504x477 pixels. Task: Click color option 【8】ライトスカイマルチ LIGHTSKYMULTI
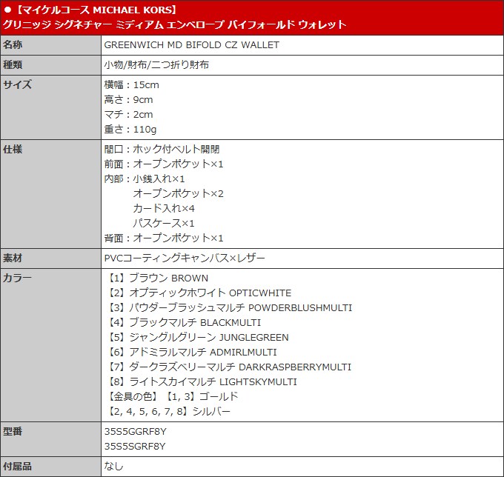click(x=202, y=381)
